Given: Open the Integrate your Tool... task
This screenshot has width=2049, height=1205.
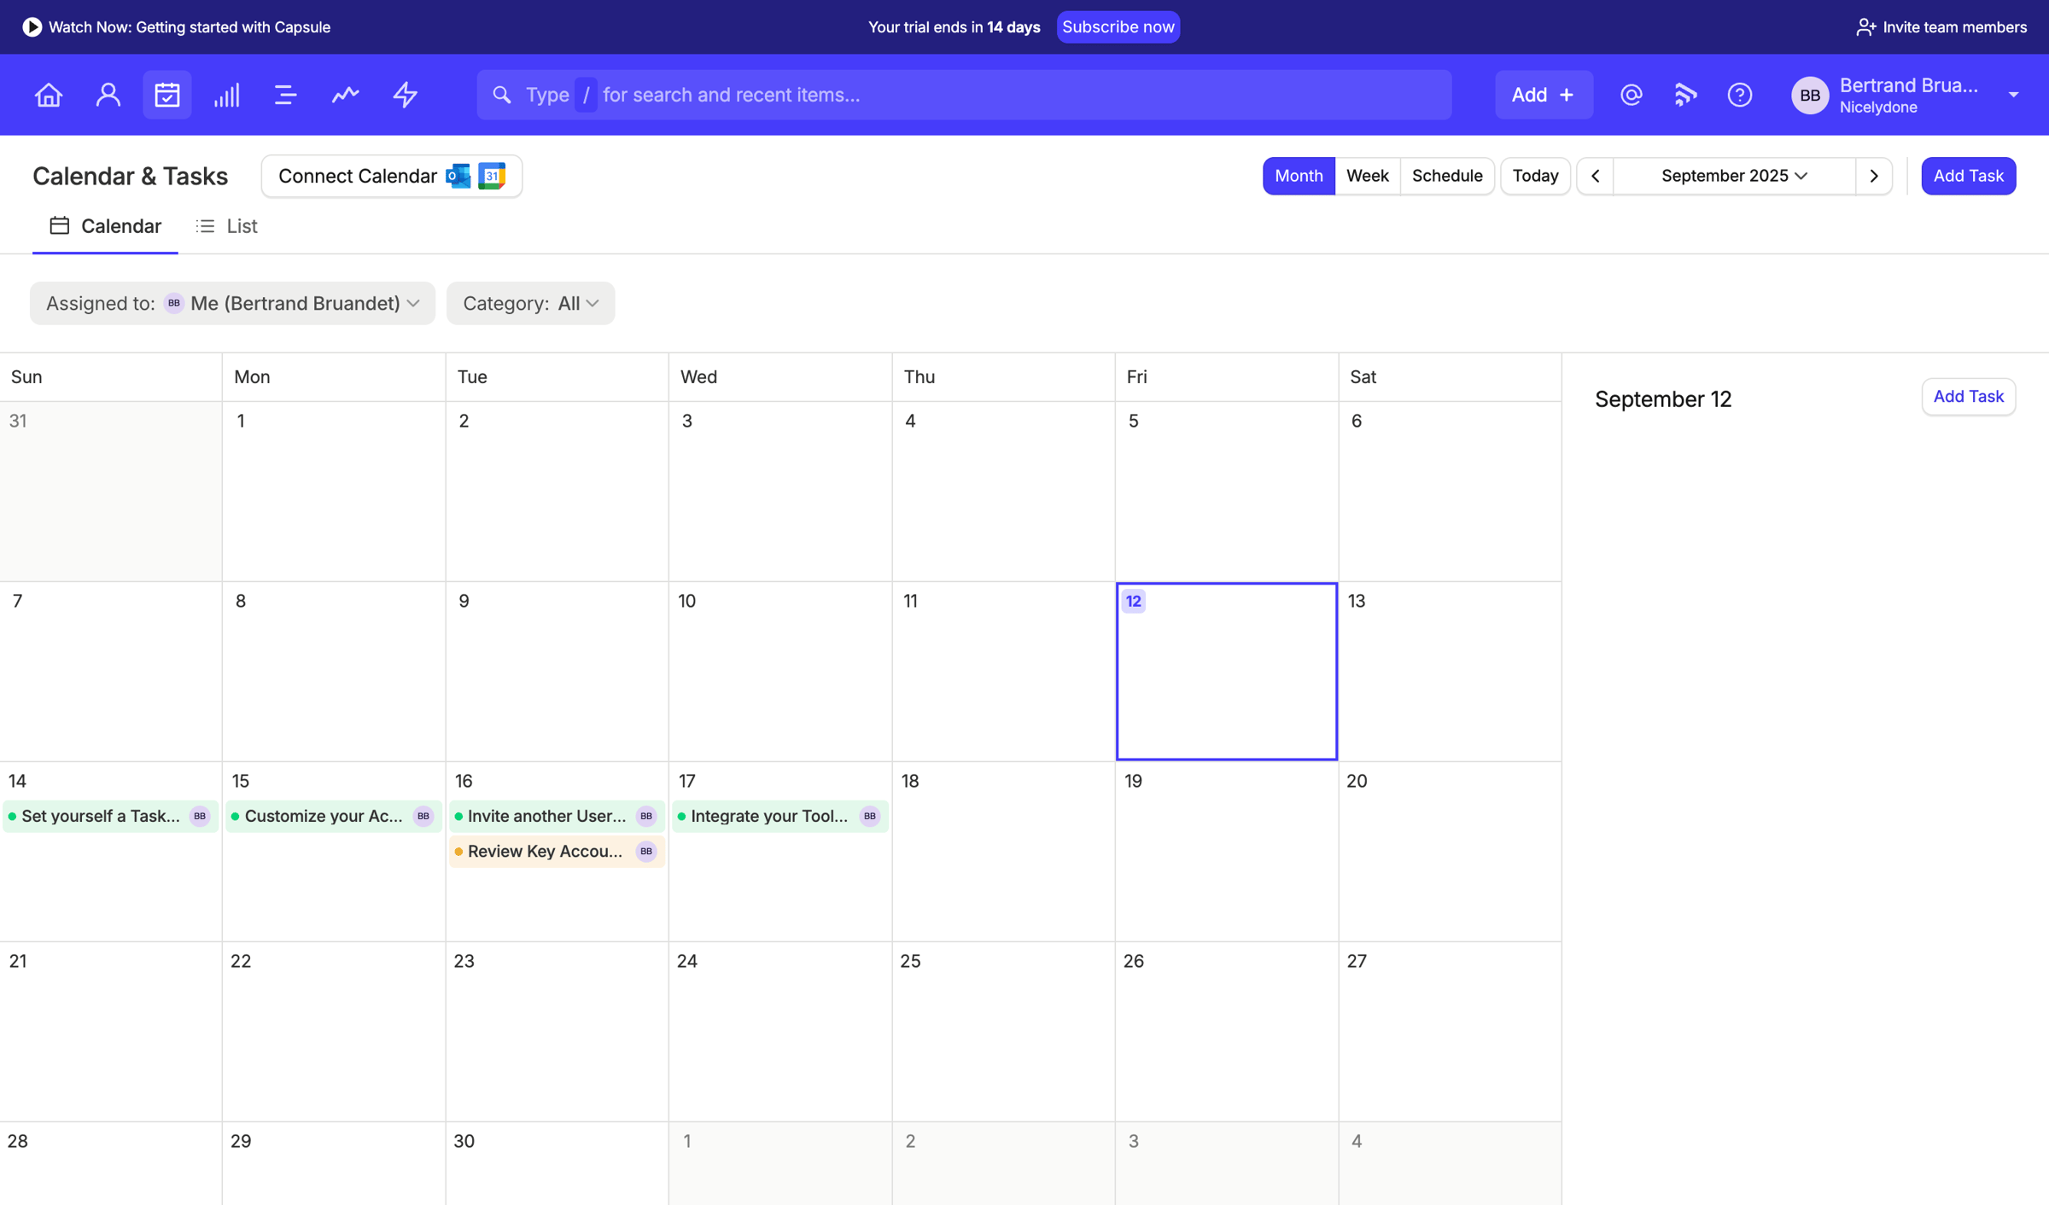Looking at the screenshot, I should [780, 816].
